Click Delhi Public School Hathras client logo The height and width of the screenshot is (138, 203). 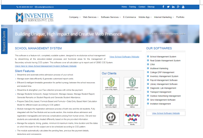132,101
